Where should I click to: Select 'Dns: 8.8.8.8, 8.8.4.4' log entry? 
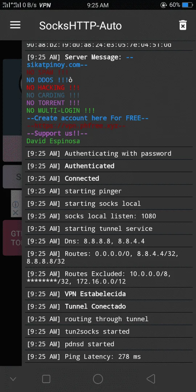coord(109,241)
